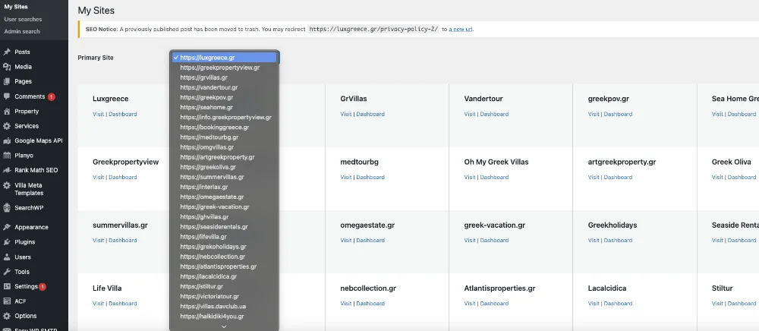Pick https://villas.davclub.ua in the site list
This screenshot has width=759, height=331.
click(x=213, y=307)
